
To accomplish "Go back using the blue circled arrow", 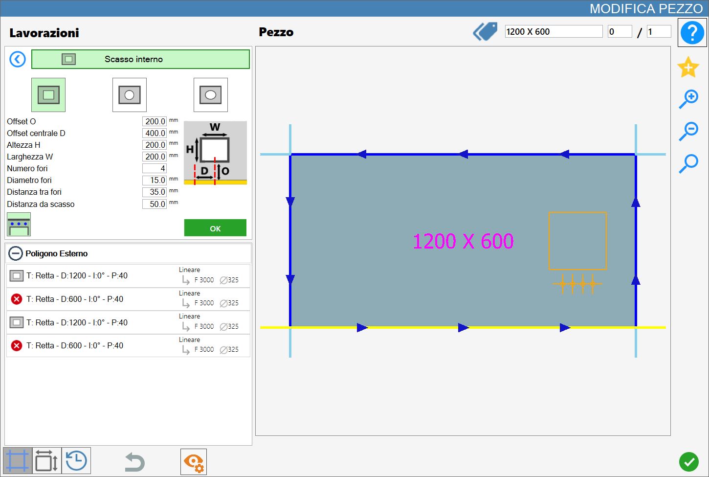I will (x=18, y=60).
